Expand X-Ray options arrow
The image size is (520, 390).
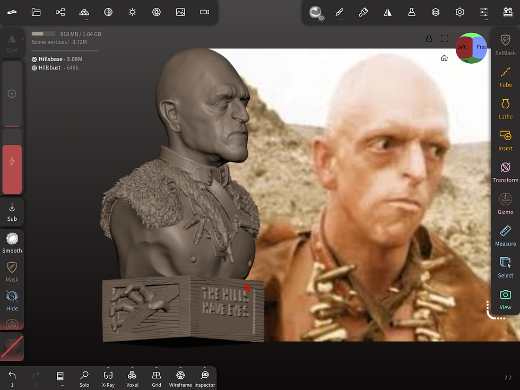click(108, 367)
